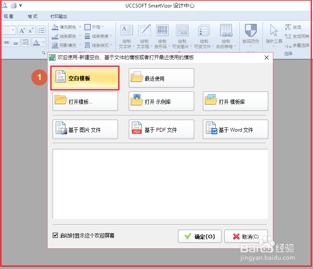Expand the 数码防伪 dropdown arrow
The height and width of the screenshot is (269, 313).
point(251,46)
